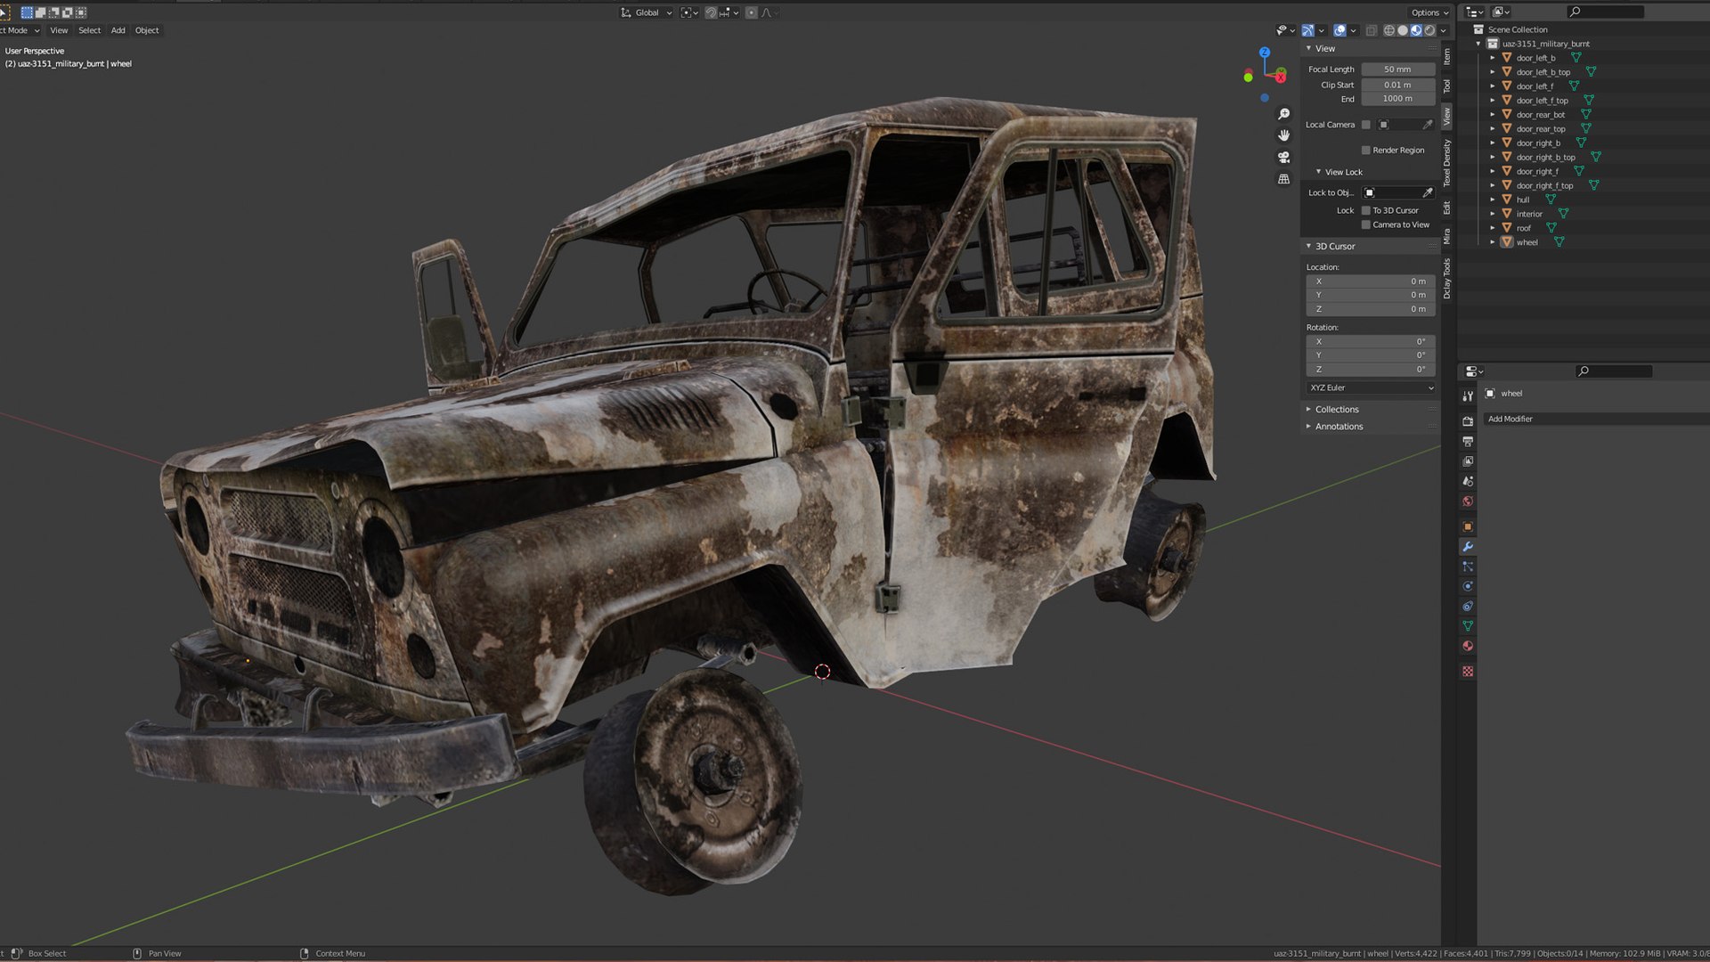Open Global transform orientation dropdown
The width and height of the screenshot is (1710, 962).
[647, 12]
